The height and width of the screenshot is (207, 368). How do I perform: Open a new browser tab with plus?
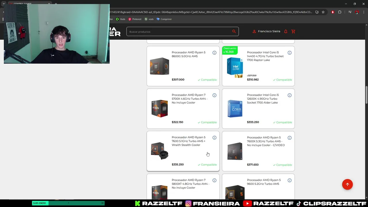56,4
